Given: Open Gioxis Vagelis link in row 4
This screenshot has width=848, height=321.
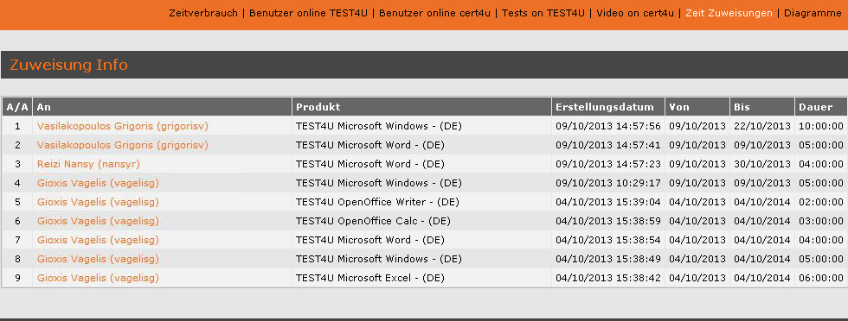Looking at the screenshot, I should pos(98,183).
